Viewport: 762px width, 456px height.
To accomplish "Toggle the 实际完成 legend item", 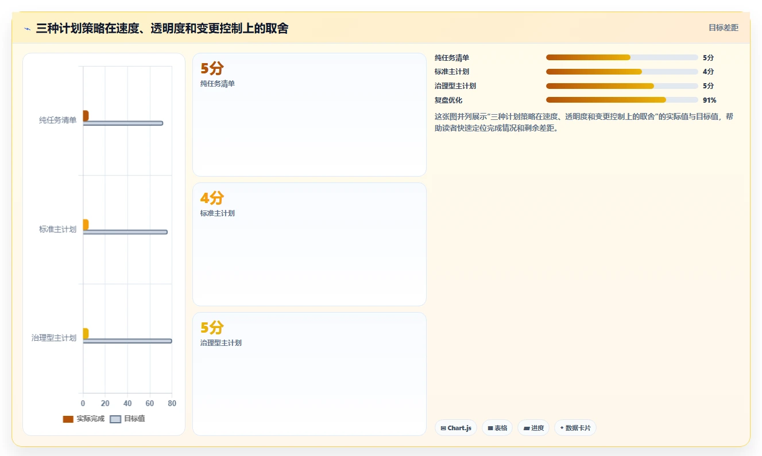I will [84, 419].
